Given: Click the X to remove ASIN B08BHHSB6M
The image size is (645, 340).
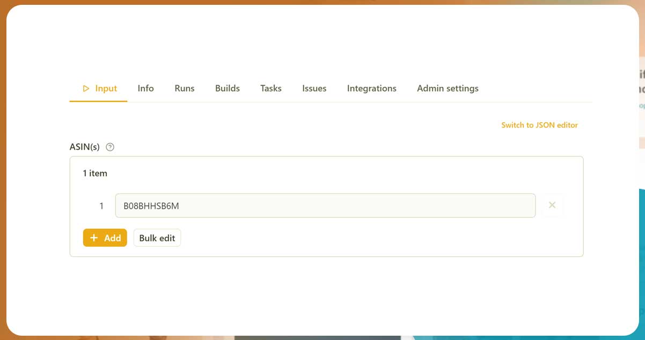Looking at the screenshot, I should coord(552,205).
